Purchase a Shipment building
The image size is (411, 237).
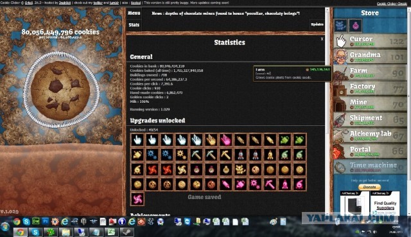click(370, 120)
